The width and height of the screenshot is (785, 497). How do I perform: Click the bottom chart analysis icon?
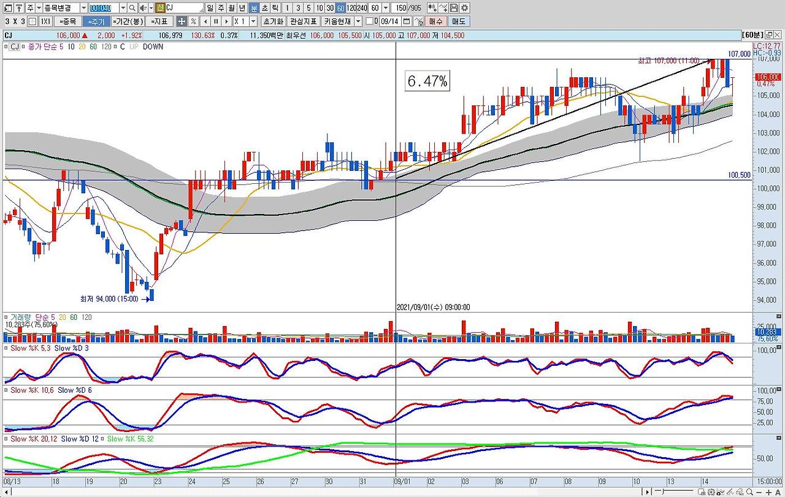721,492
